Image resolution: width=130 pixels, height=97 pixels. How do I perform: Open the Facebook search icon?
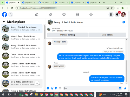tap(11, 14)
